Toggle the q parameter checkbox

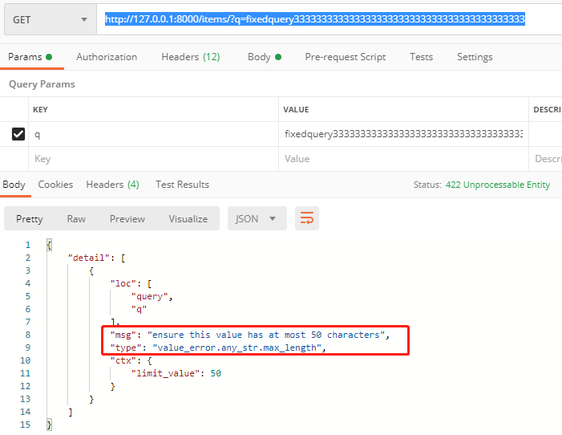18,135
